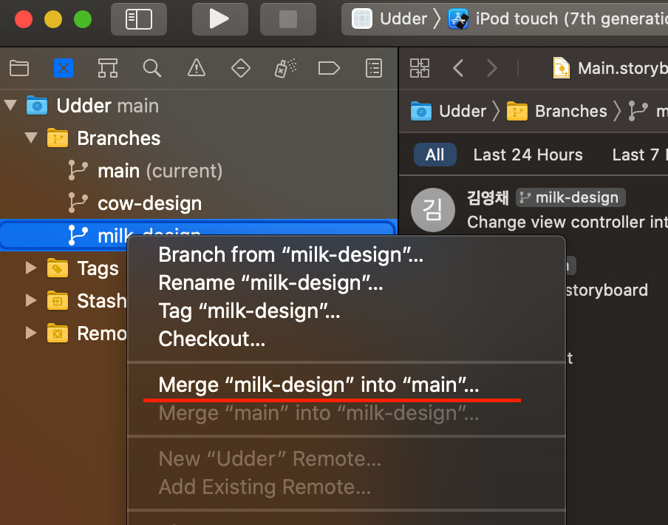Screen dimensions: 668x525
Task: Select the Tags folder row
Action: pos(64,268)
